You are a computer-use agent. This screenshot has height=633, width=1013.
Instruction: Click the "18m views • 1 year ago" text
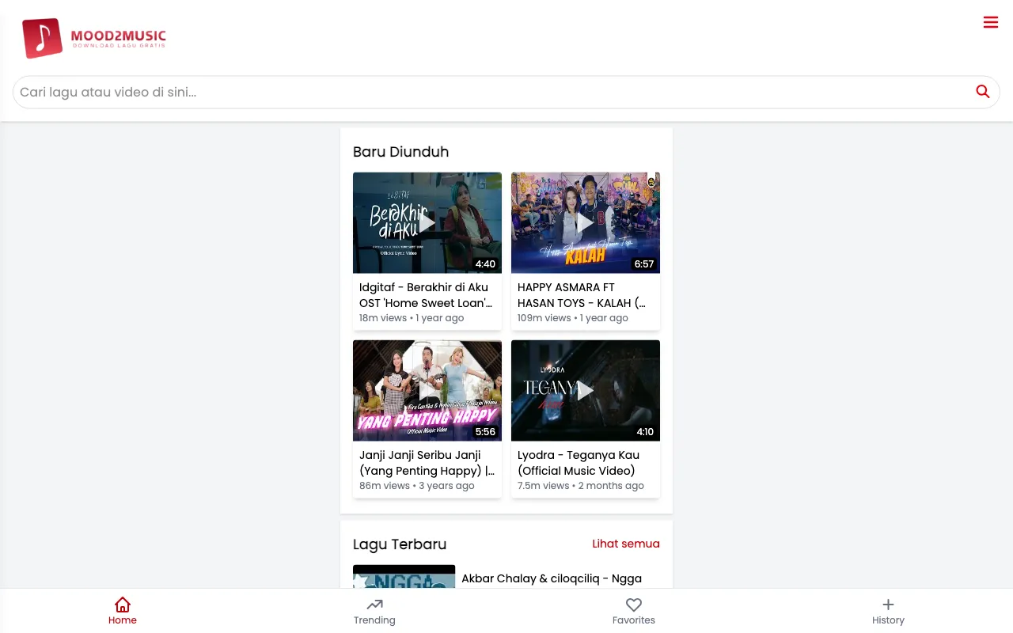412,318
